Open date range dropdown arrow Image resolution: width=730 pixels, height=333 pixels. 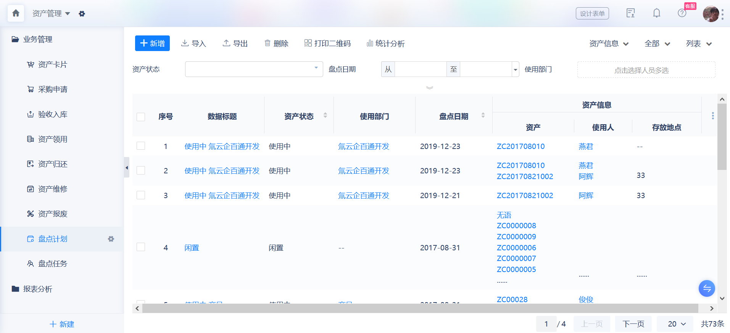516,69
